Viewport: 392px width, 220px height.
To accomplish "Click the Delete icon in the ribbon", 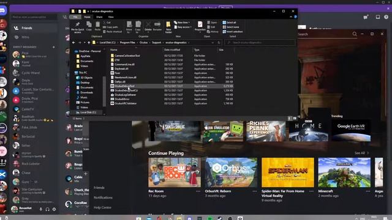I will tap(148, 26).
